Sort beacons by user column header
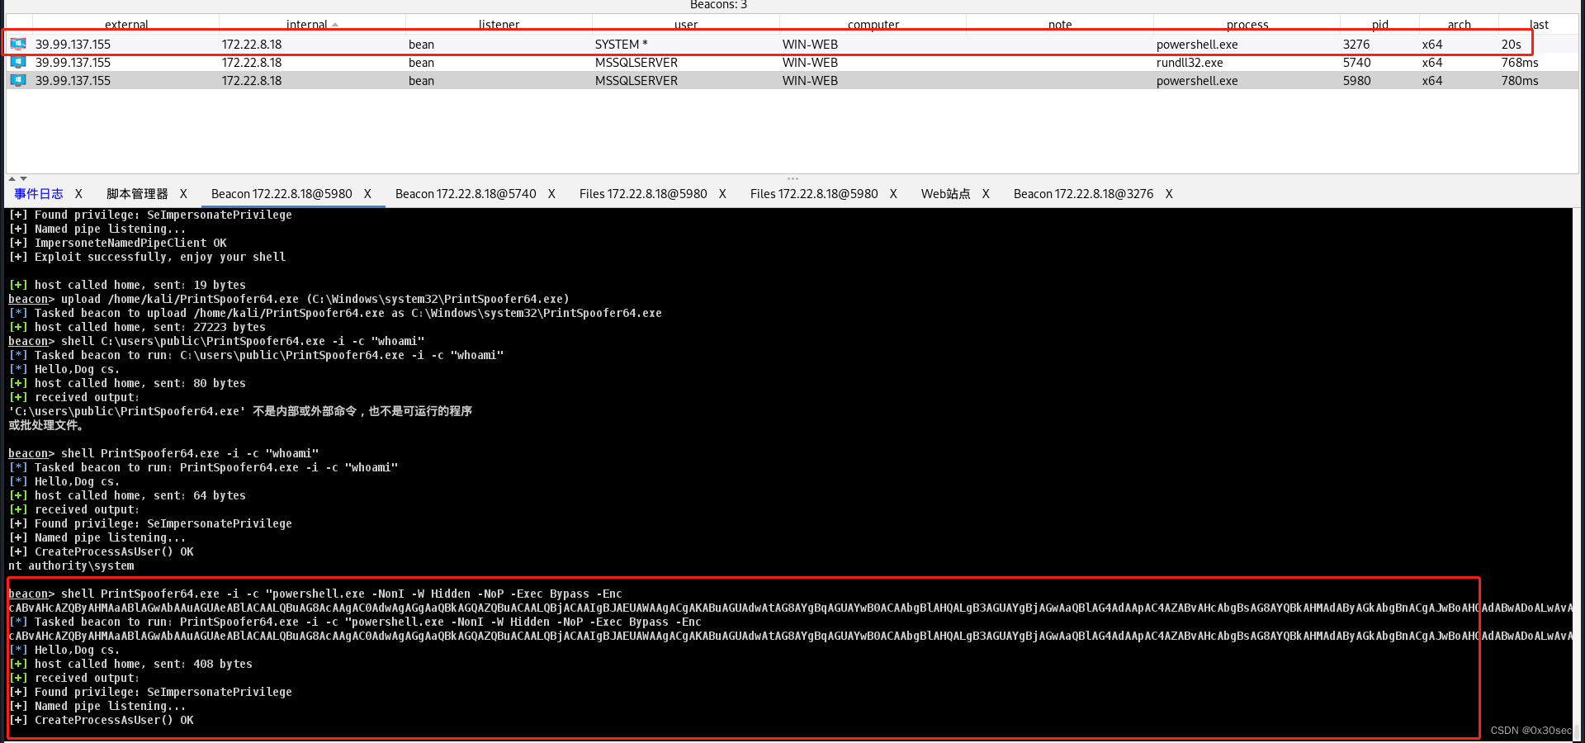This screenshot has width=1585, height=743. click(685, 25)
